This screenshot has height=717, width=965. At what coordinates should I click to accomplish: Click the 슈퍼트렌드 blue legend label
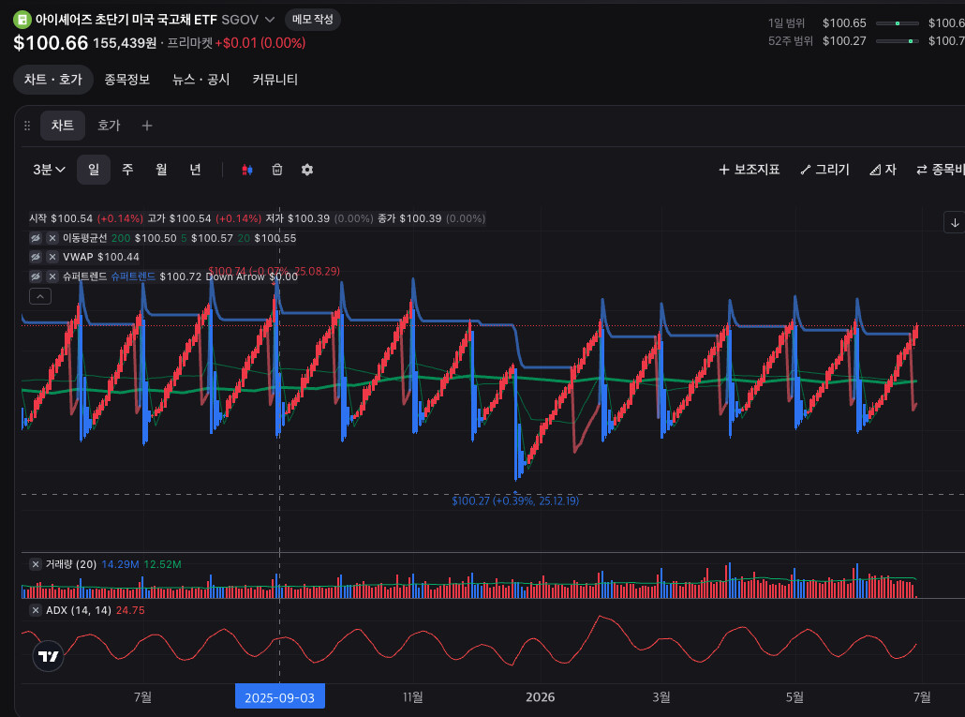[133, 276]
